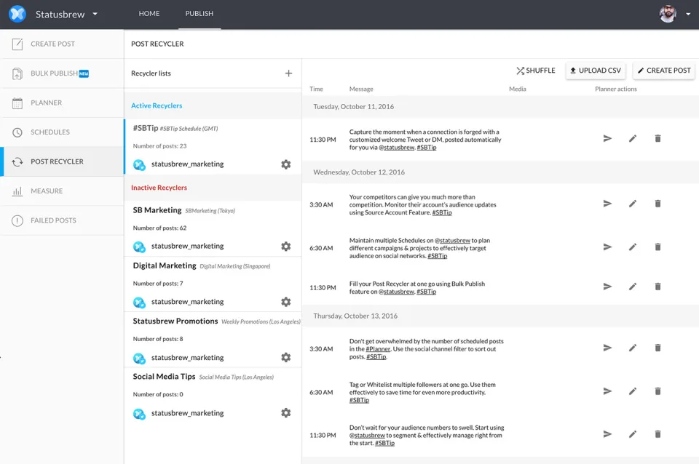Click the user profile avatar
Screen dimensions: 699x464
(x=668, y=14)
